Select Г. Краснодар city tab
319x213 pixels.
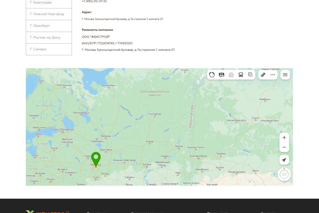49,2
